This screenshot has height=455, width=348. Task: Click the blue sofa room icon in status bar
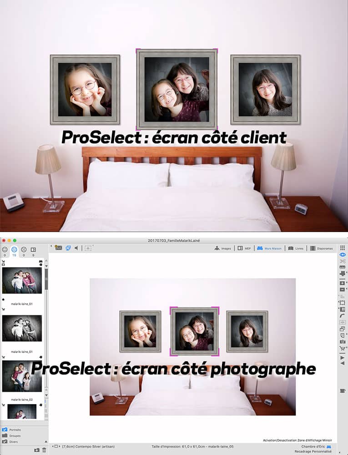pyautogui.click(x=329, y=447)
